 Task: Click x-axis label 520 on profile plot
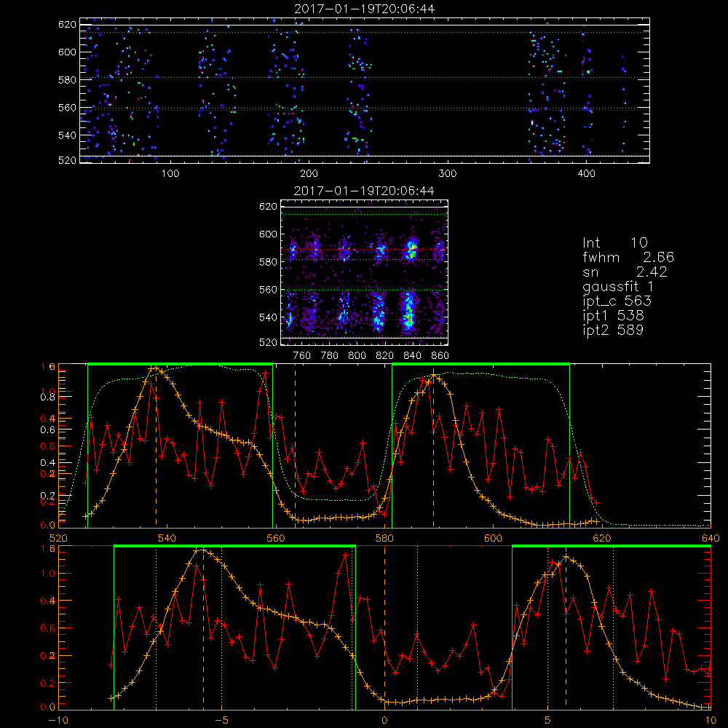click(58, 539)
